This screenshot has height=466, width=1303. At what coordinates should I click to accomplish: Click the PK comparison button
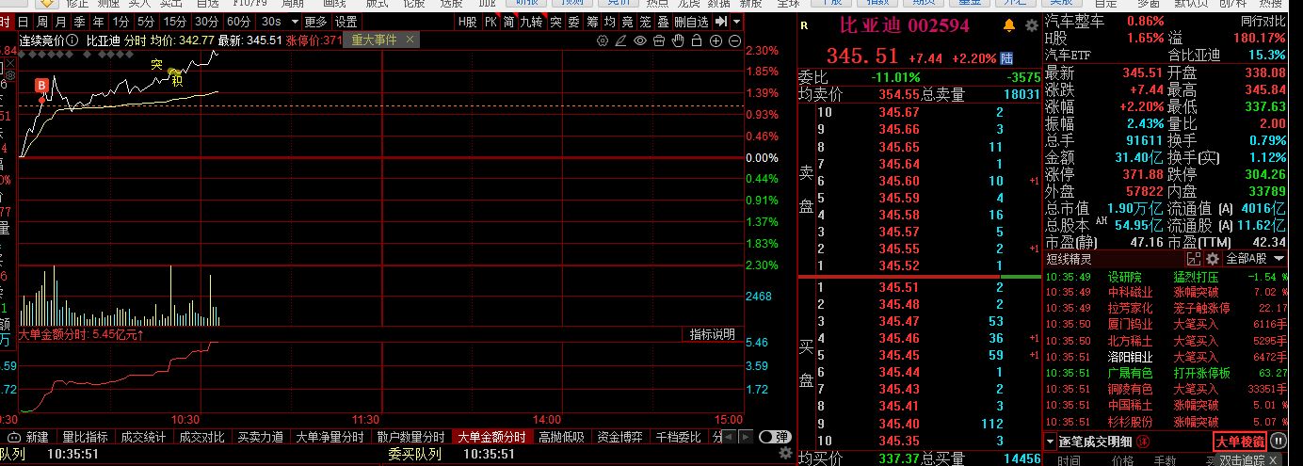coord(491,22)
